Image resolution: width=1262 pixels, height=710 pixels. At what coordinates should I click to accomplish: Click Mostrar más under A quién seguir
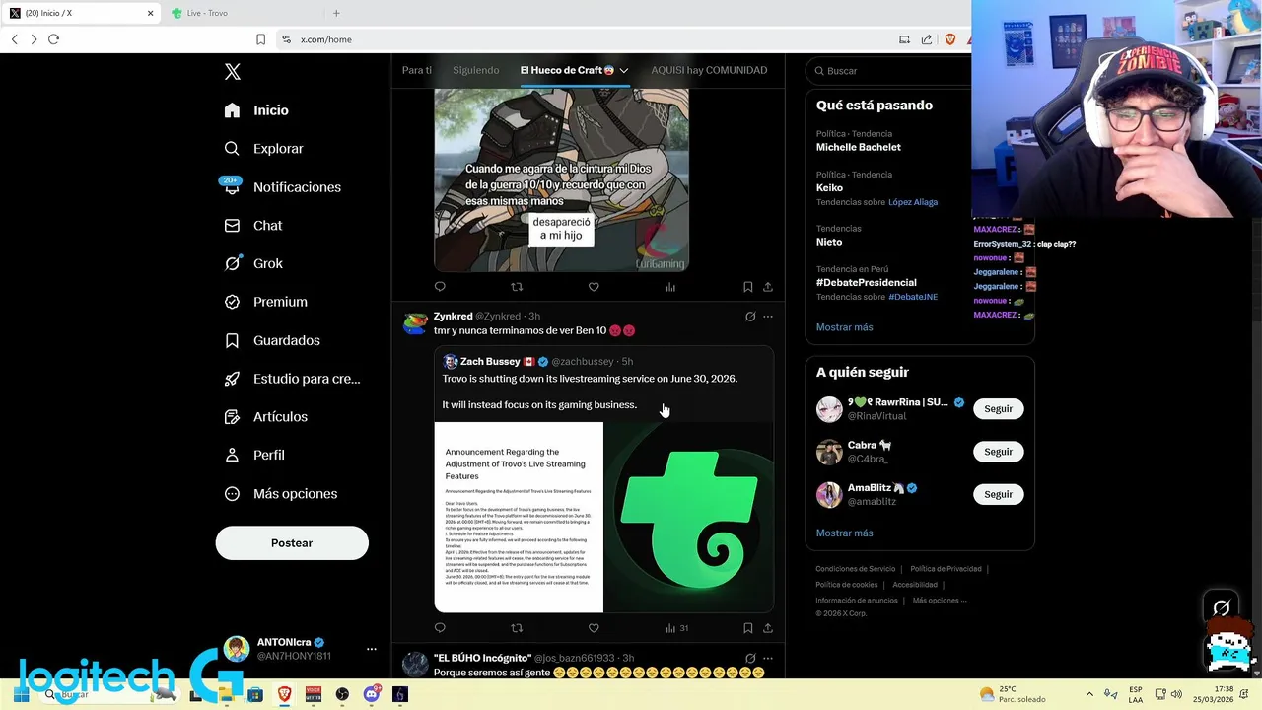coord(844,533)
